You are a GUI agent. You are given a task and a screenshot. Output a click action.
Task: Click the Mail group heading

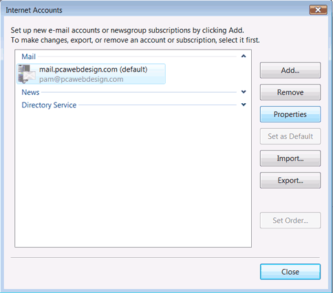click(x=28, y=56)
